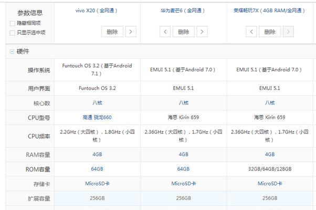Move vivo X20 column right
Image resolution: width=316 pixels, height=210 pixels.
[131, 31]
